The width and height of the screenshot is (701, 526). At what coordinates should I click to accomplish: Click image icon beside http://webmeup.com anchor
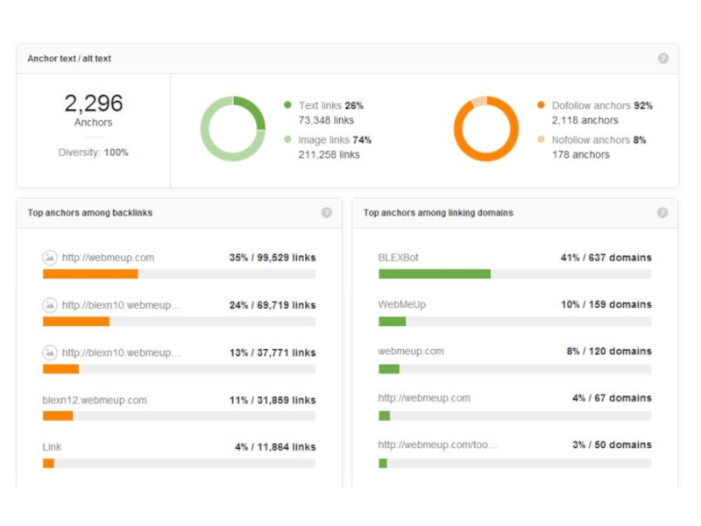pos(49,258)
